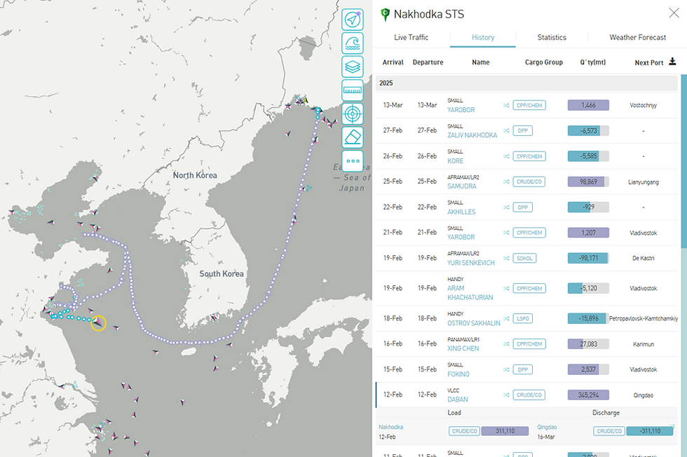Click voyage icon in KORE row

(506, 156)
